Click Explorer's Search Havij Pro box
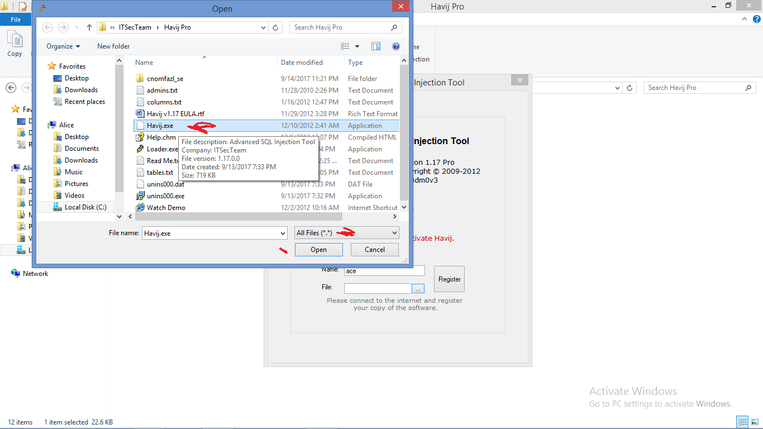763x429 pixels. point(699,88)
